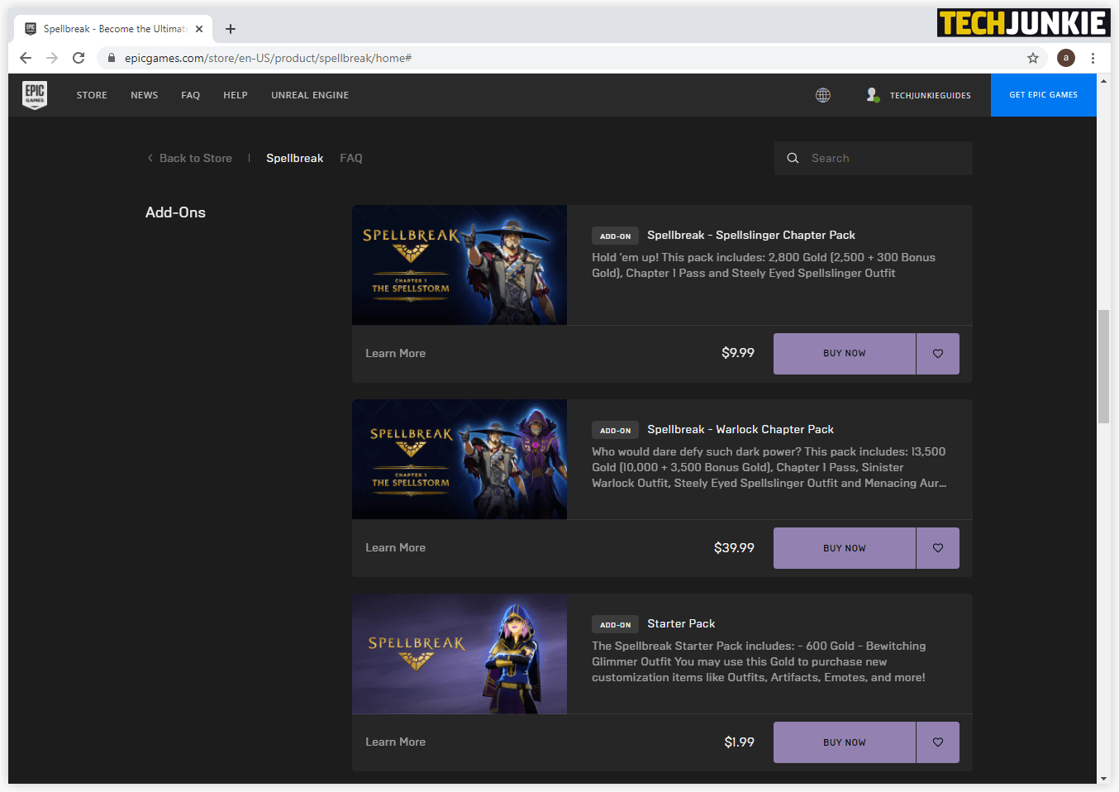Click the TechJunkieGuides account avatar icon
The width and height of the screenshot is (1119, 792).
tap(872, 95)
